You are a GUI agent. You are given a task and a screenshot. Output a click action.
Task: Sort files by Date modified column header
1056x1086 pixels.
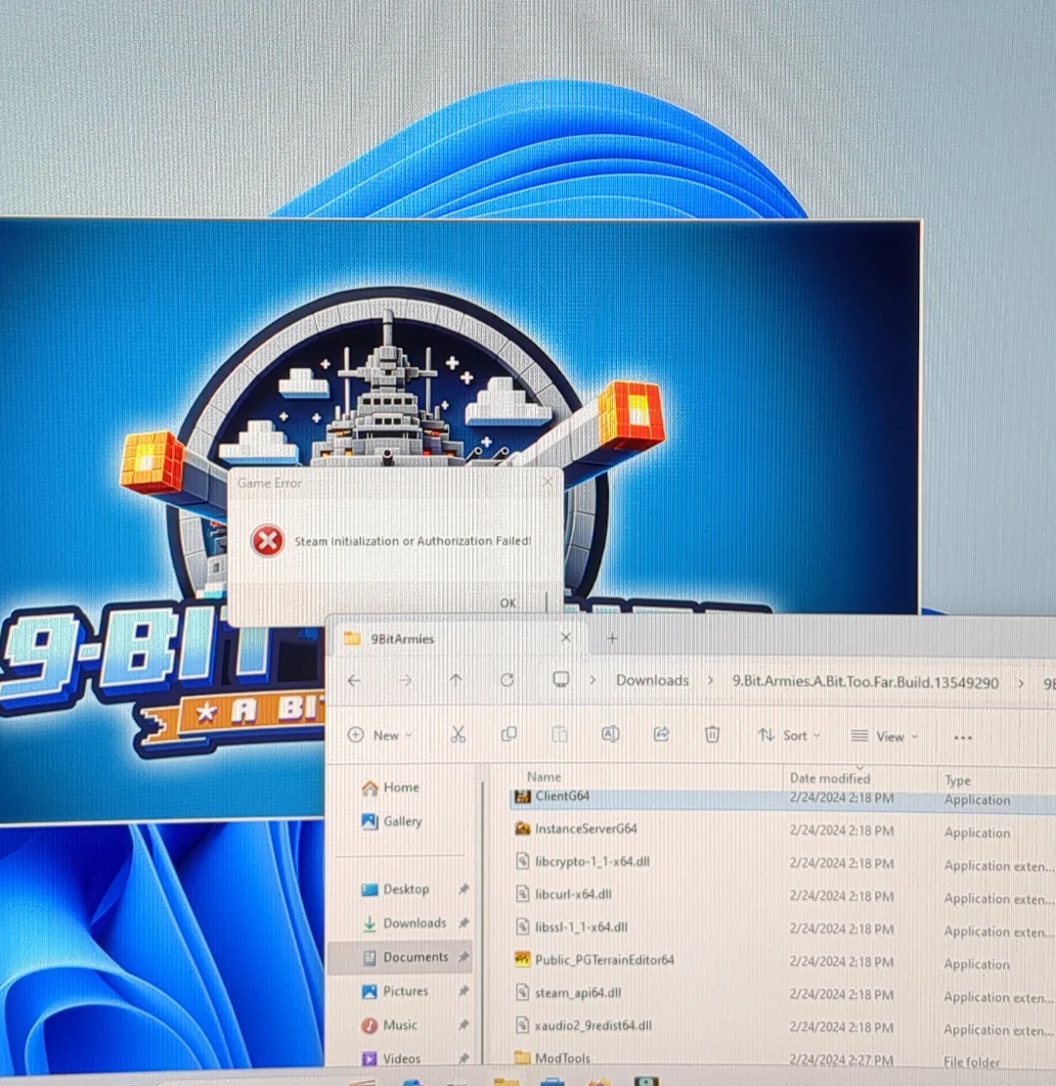(829, 779)
